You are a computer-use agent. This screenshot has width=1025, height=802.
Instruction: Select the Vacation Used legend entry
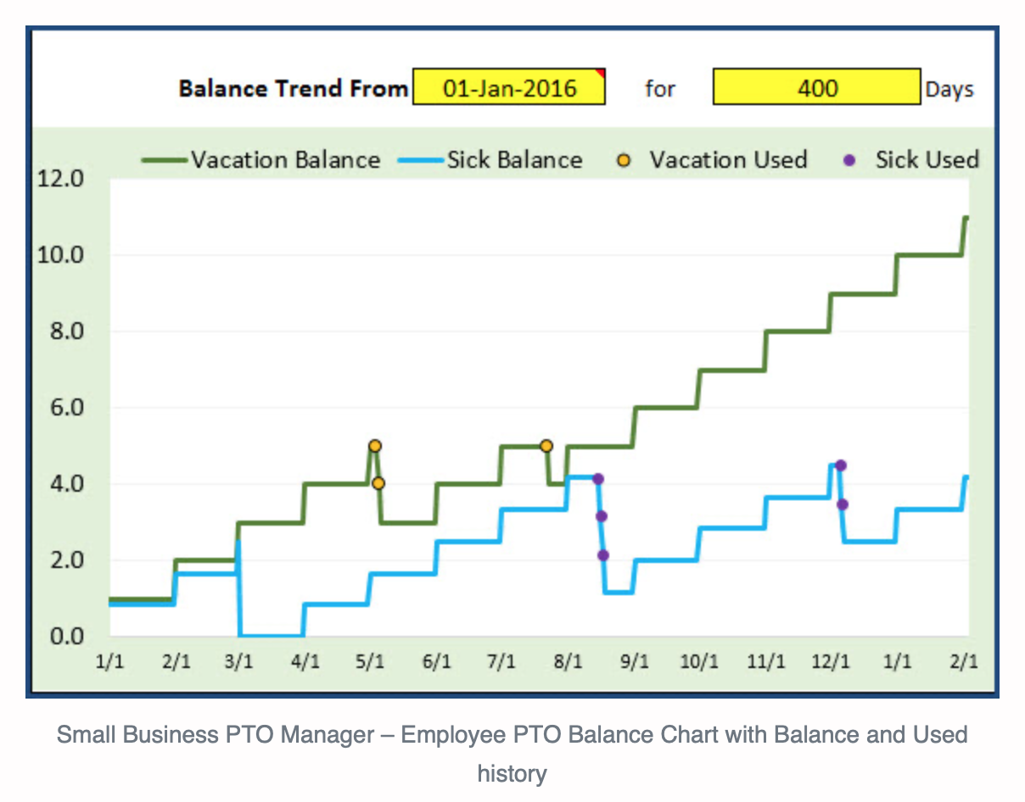pos(712,159)
